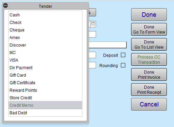Viewport: 174px width, 127px height.
Task: Open the calendar date picker icon
Action: coord(93,24)
